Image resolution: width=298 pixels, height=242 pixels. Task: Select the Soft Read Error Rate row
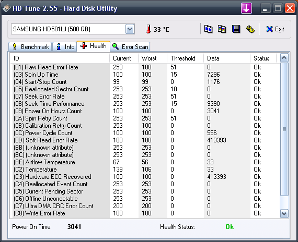click(145, 140)
